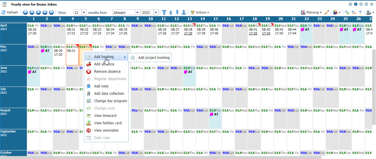The image size is (376, 159).
Task: Expand the January start month dropdown
Action: pyautogui.click(x=137, y=12)
